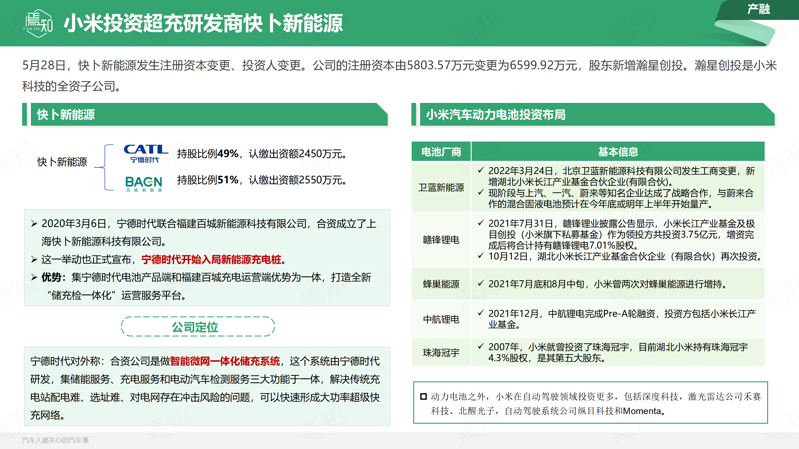Click the line starting 10月12日

click(x=620, y=256)
